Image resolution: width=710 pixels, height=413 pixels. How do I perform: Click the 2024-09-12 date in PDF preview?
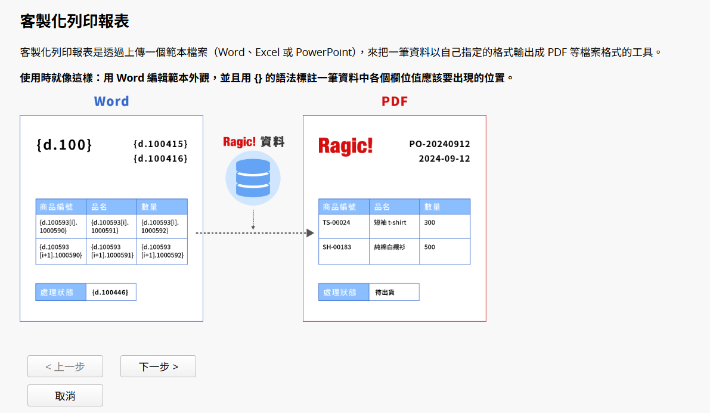click(x=444, y=159)
